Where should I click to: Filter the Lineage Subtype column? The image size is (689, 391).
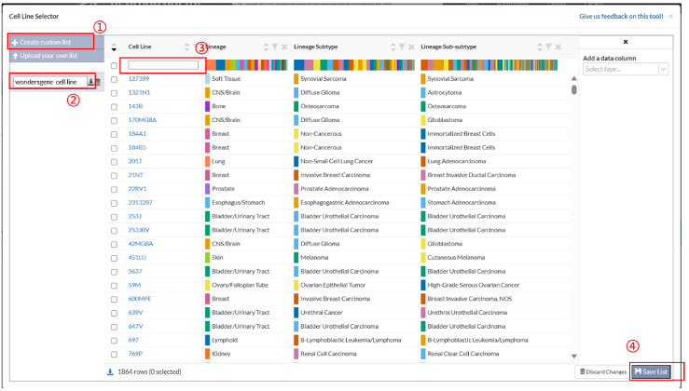[402, 47]
